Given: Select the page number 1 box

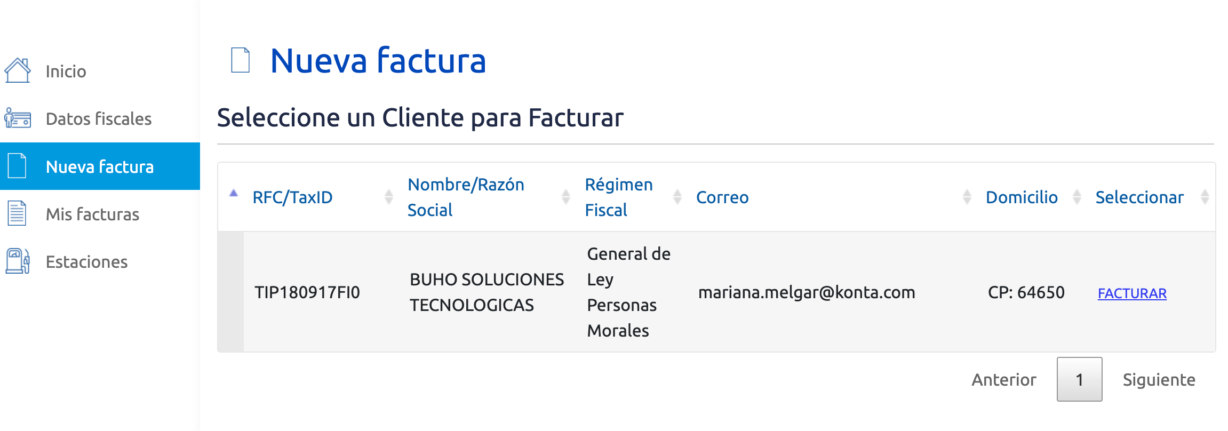Looking at the screenshot, I should coord(1079,379).
